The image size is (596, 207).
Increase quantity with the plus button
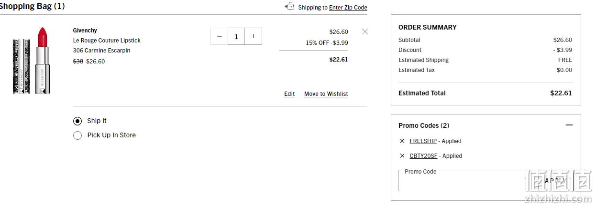pos(253,36)
